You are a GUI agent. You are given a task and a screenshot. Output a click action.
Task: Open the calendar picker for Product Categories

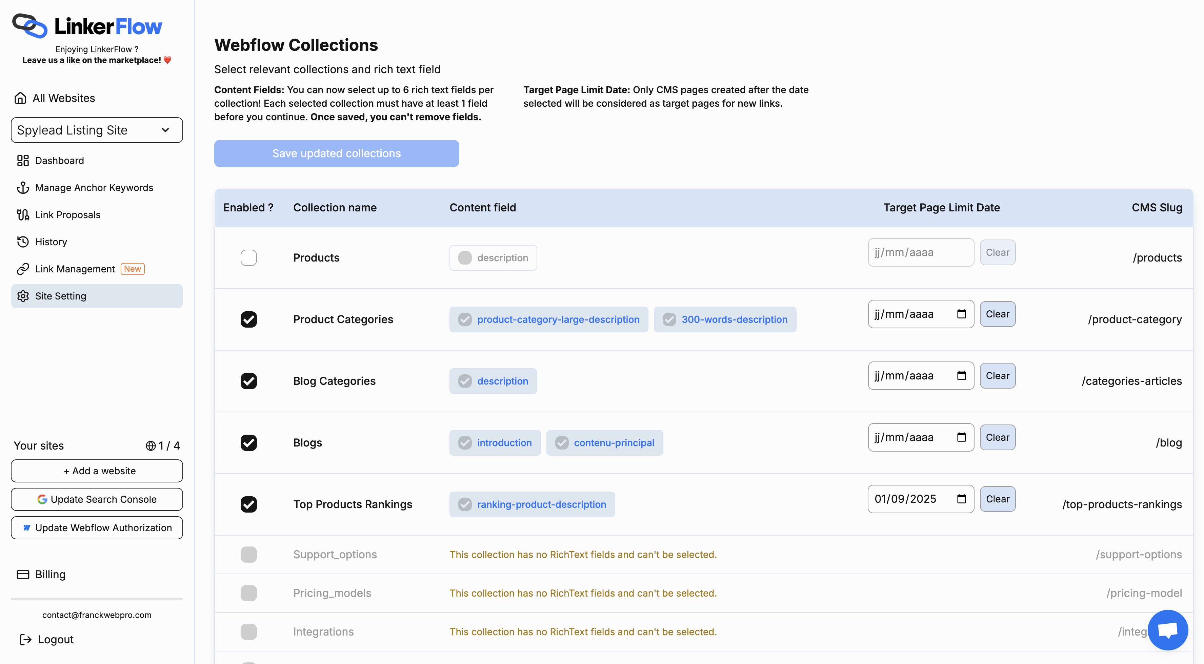961,314
